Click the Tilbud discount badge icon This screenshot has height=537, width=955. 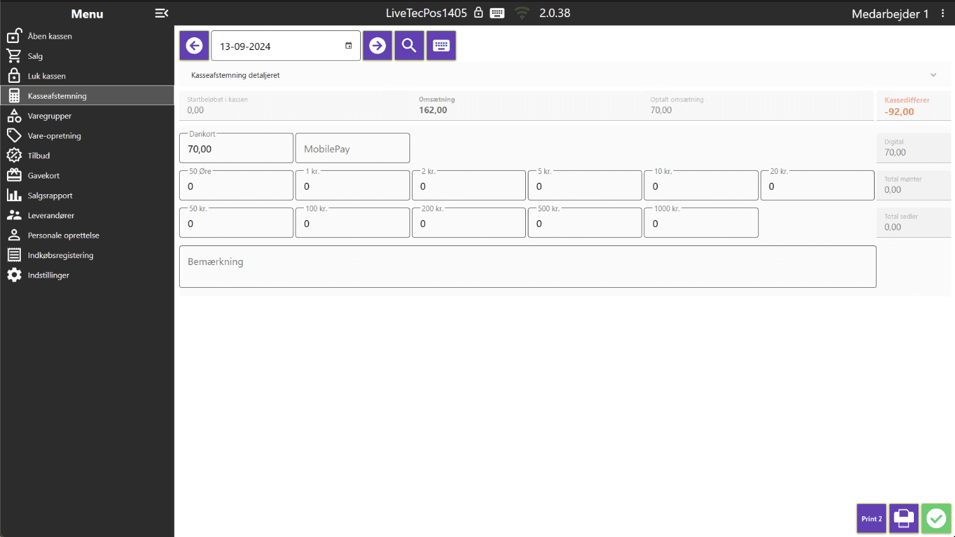coord(14,156)
